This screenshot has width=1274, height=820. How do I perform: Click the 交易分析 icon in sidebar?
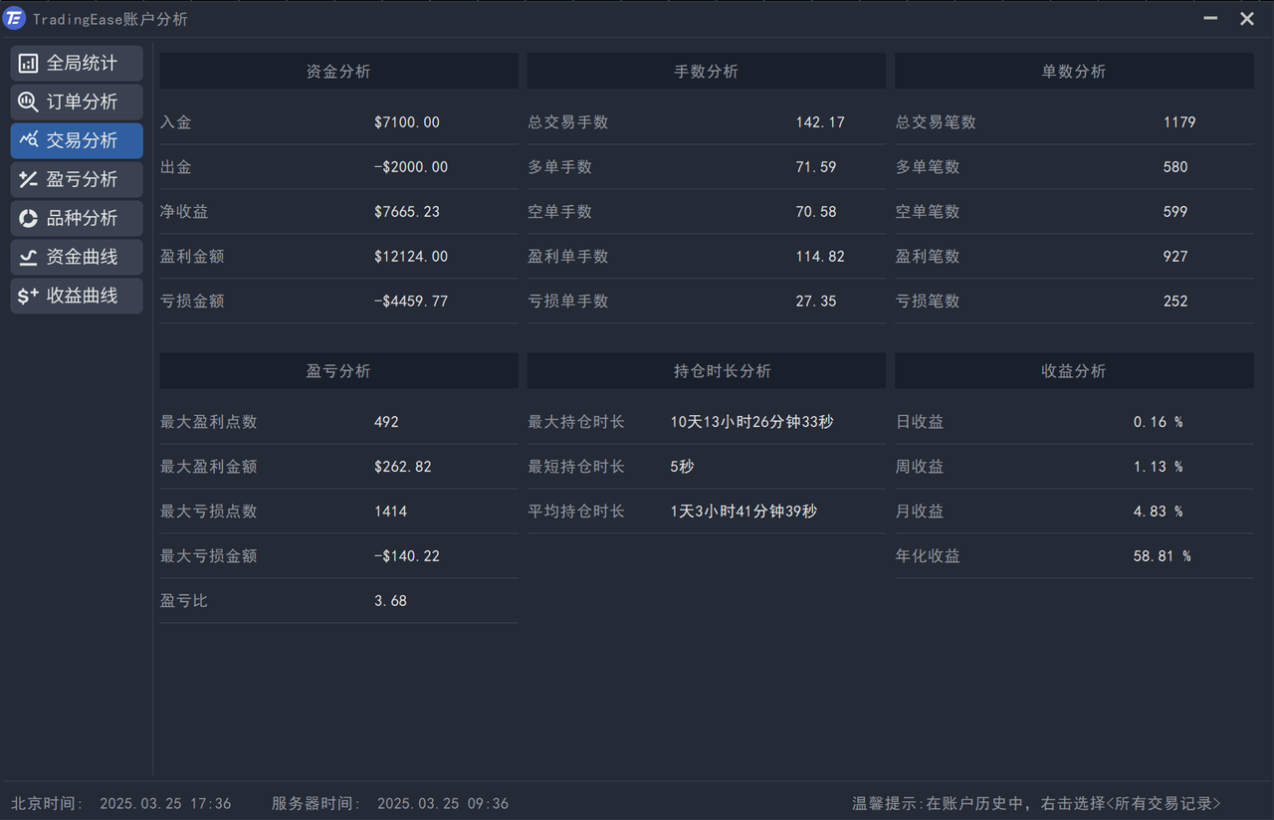pyautogui.click(x=29, y=140)
